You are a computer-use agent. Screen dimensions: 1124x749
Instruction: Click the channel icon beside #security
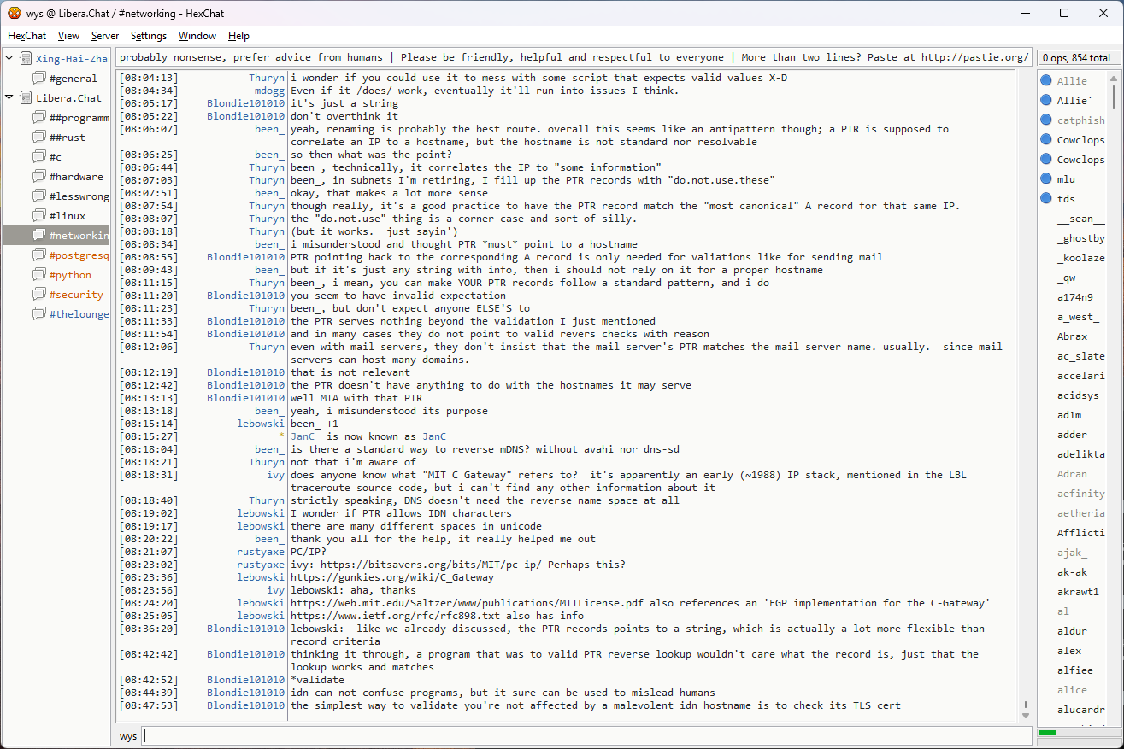coord(39,295)
